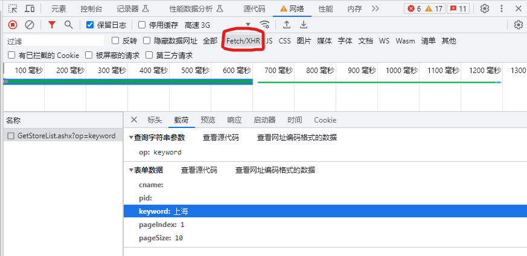Check 第三方请求 option
This screenshot has width=527, height=256.
[149, 55]
